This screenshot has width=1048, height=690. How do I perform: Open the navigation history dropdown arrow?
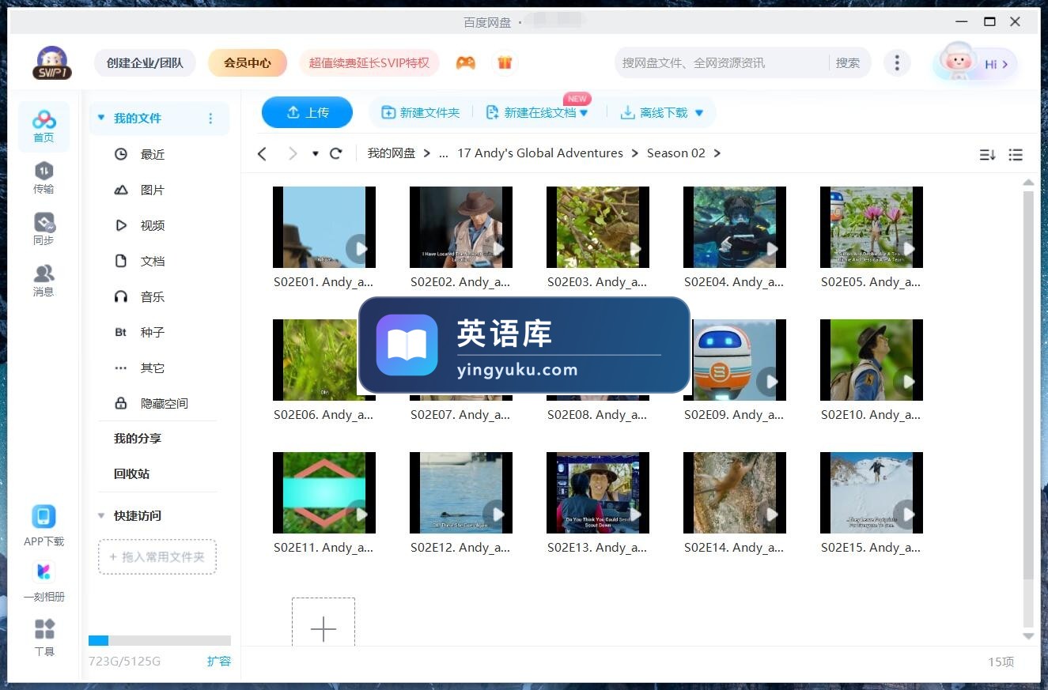click(x=315, y=153)
